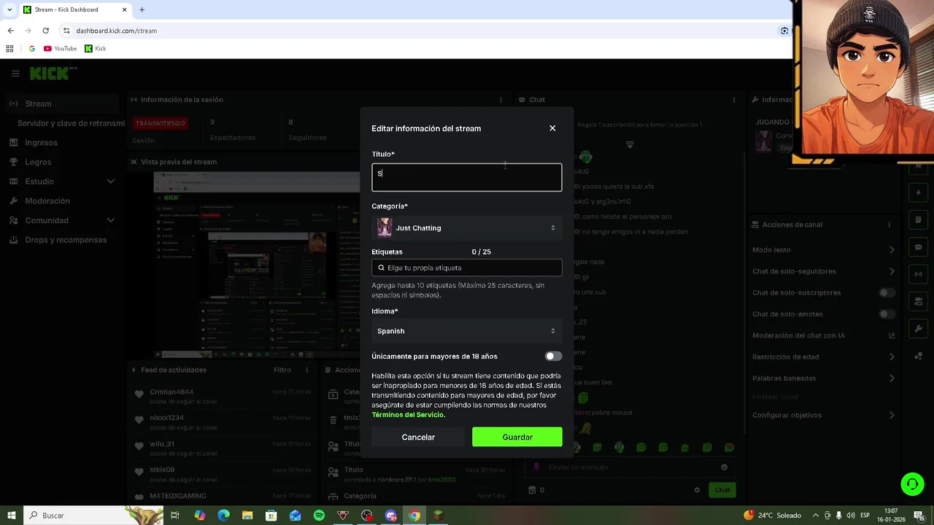Open the notification center icon in tray
934x525 pixels.
919,516
